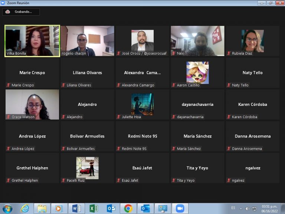The height and width of the screenshot is (214, 285).
Task: Select Grace Watson's video tile
Action: click(32, 104)
